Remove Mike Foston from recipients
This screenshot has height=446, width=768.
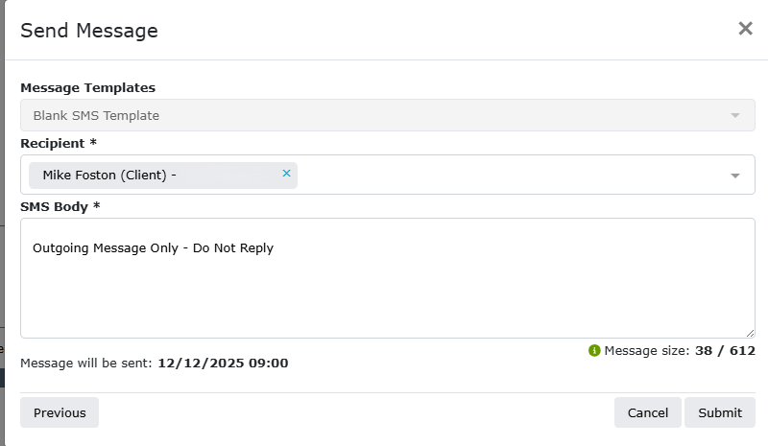coord(286,174)
